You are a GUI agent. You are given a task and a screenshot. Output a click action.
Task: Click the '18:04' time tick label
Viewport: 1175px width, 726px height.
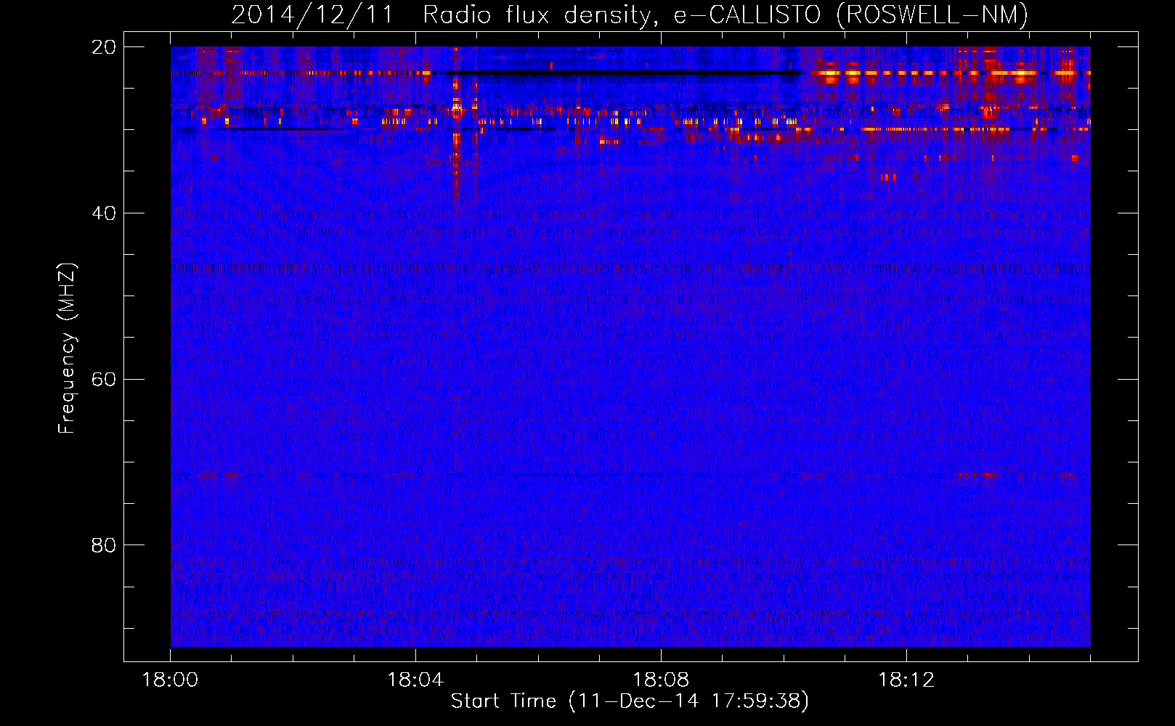click(415, 680)
